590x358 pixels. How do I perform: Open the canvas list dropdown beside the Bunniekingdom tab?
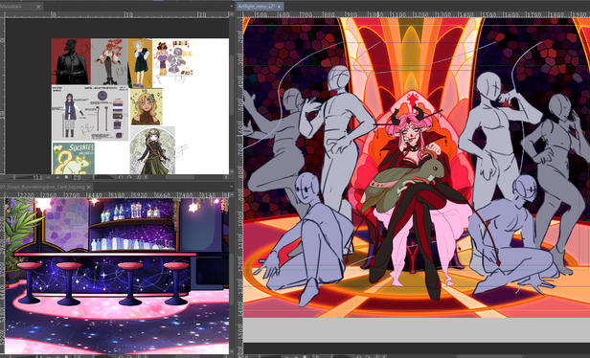(231, 187)
